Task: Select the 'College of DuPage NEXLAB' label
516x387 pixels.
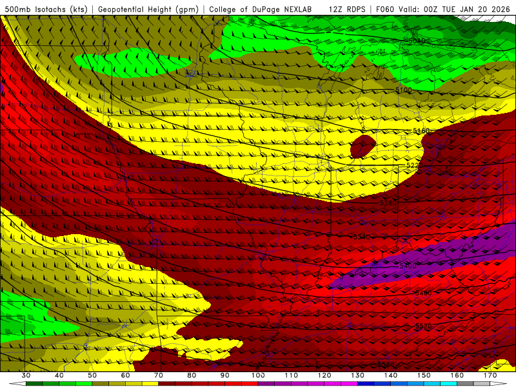Action: point(261,10)
